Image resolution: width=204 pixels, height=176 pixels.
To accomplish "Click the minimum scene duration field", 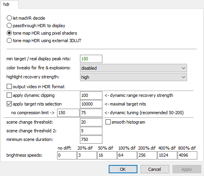I will (91, 139).
